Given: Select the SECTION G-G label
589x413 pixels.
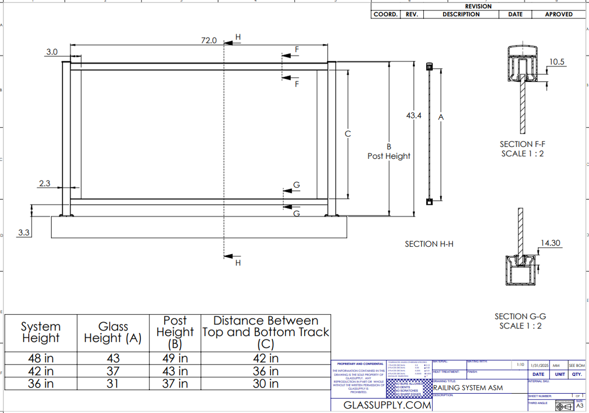Looking at the screenshot, I should click(x=520, y=317).
